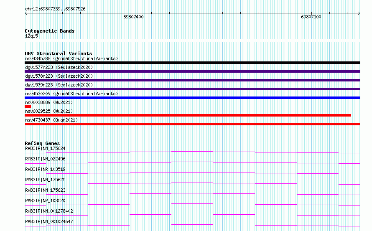
Task: Click the left scroll arrow on the ruler
Action: click(26, 13)
